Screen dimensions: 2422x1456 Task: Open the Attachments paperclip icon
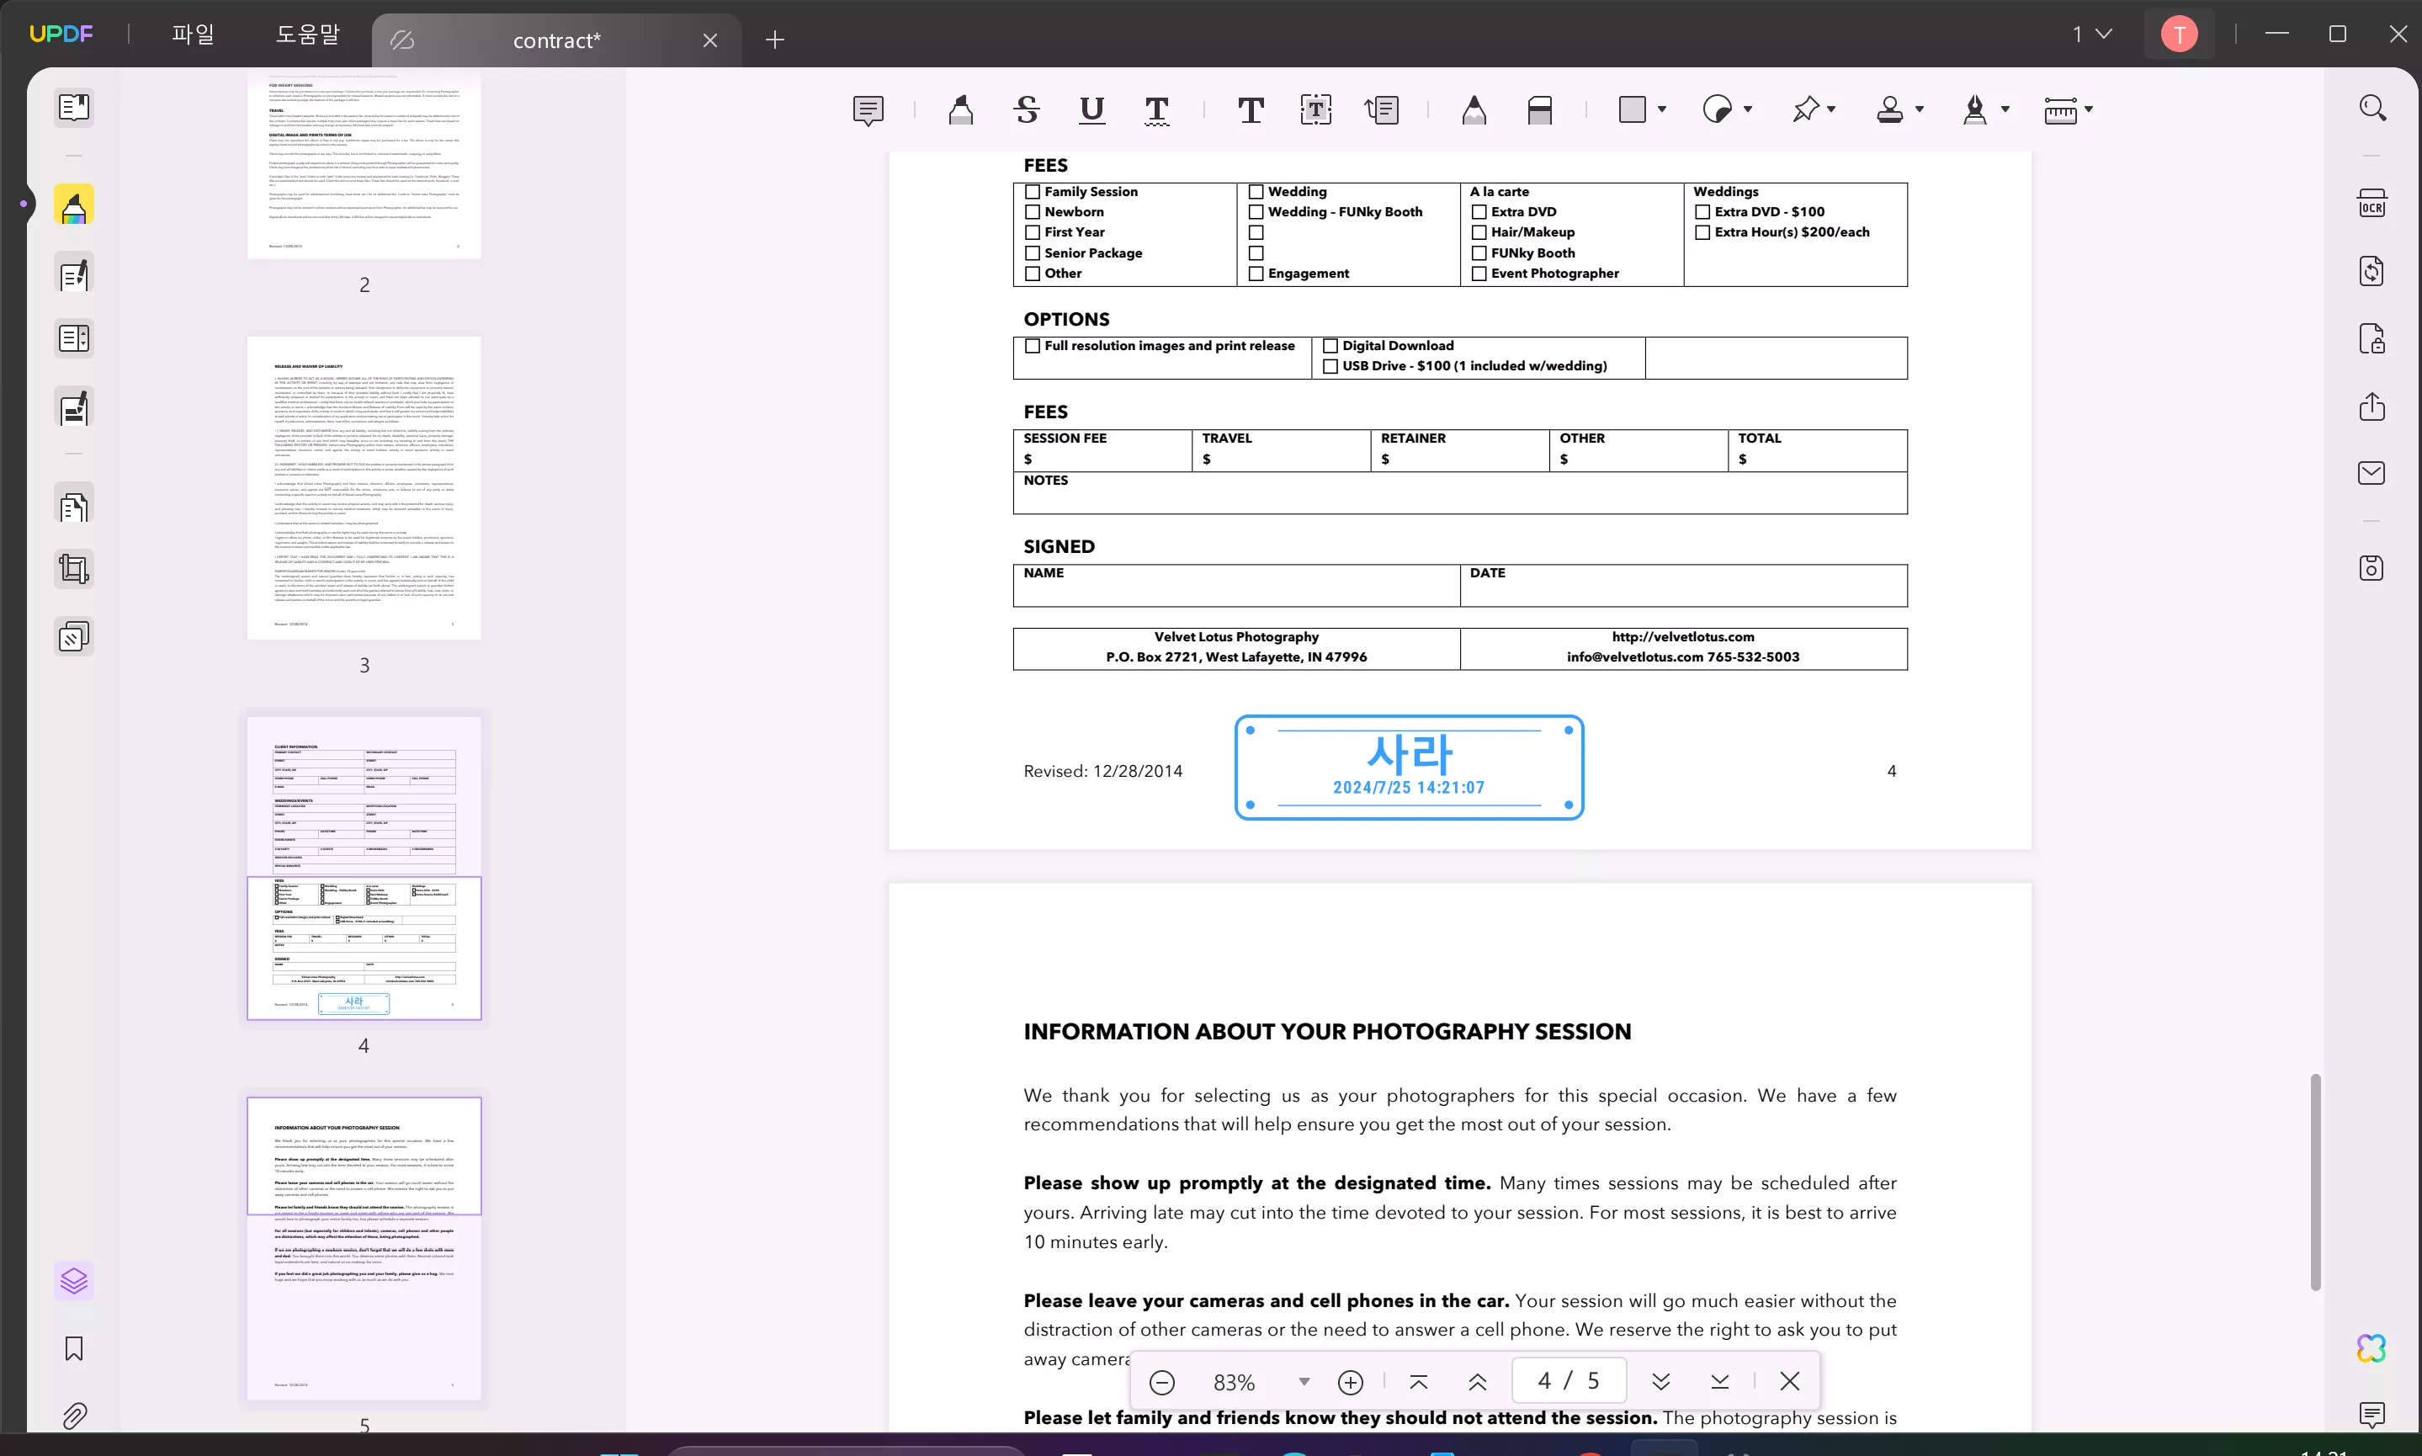[x=73, y=1416]
